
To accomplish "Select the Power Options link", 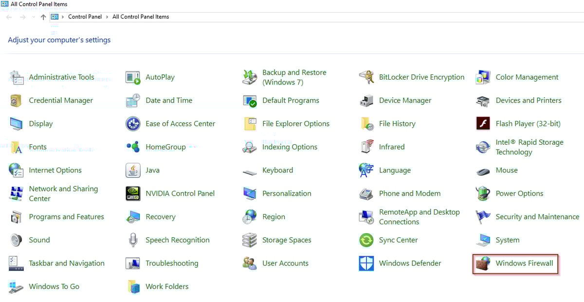I will click(x=519, y=194).
